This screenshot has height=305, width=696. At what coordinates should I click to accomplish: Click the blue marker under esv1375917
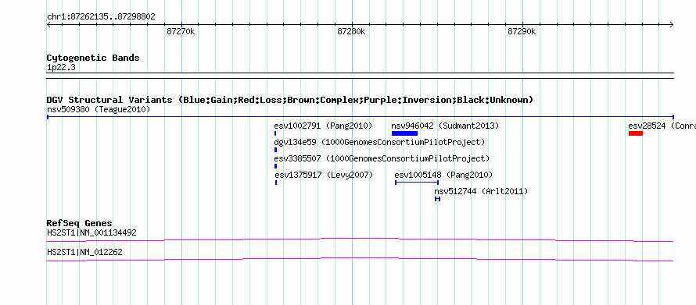[276, 183]
